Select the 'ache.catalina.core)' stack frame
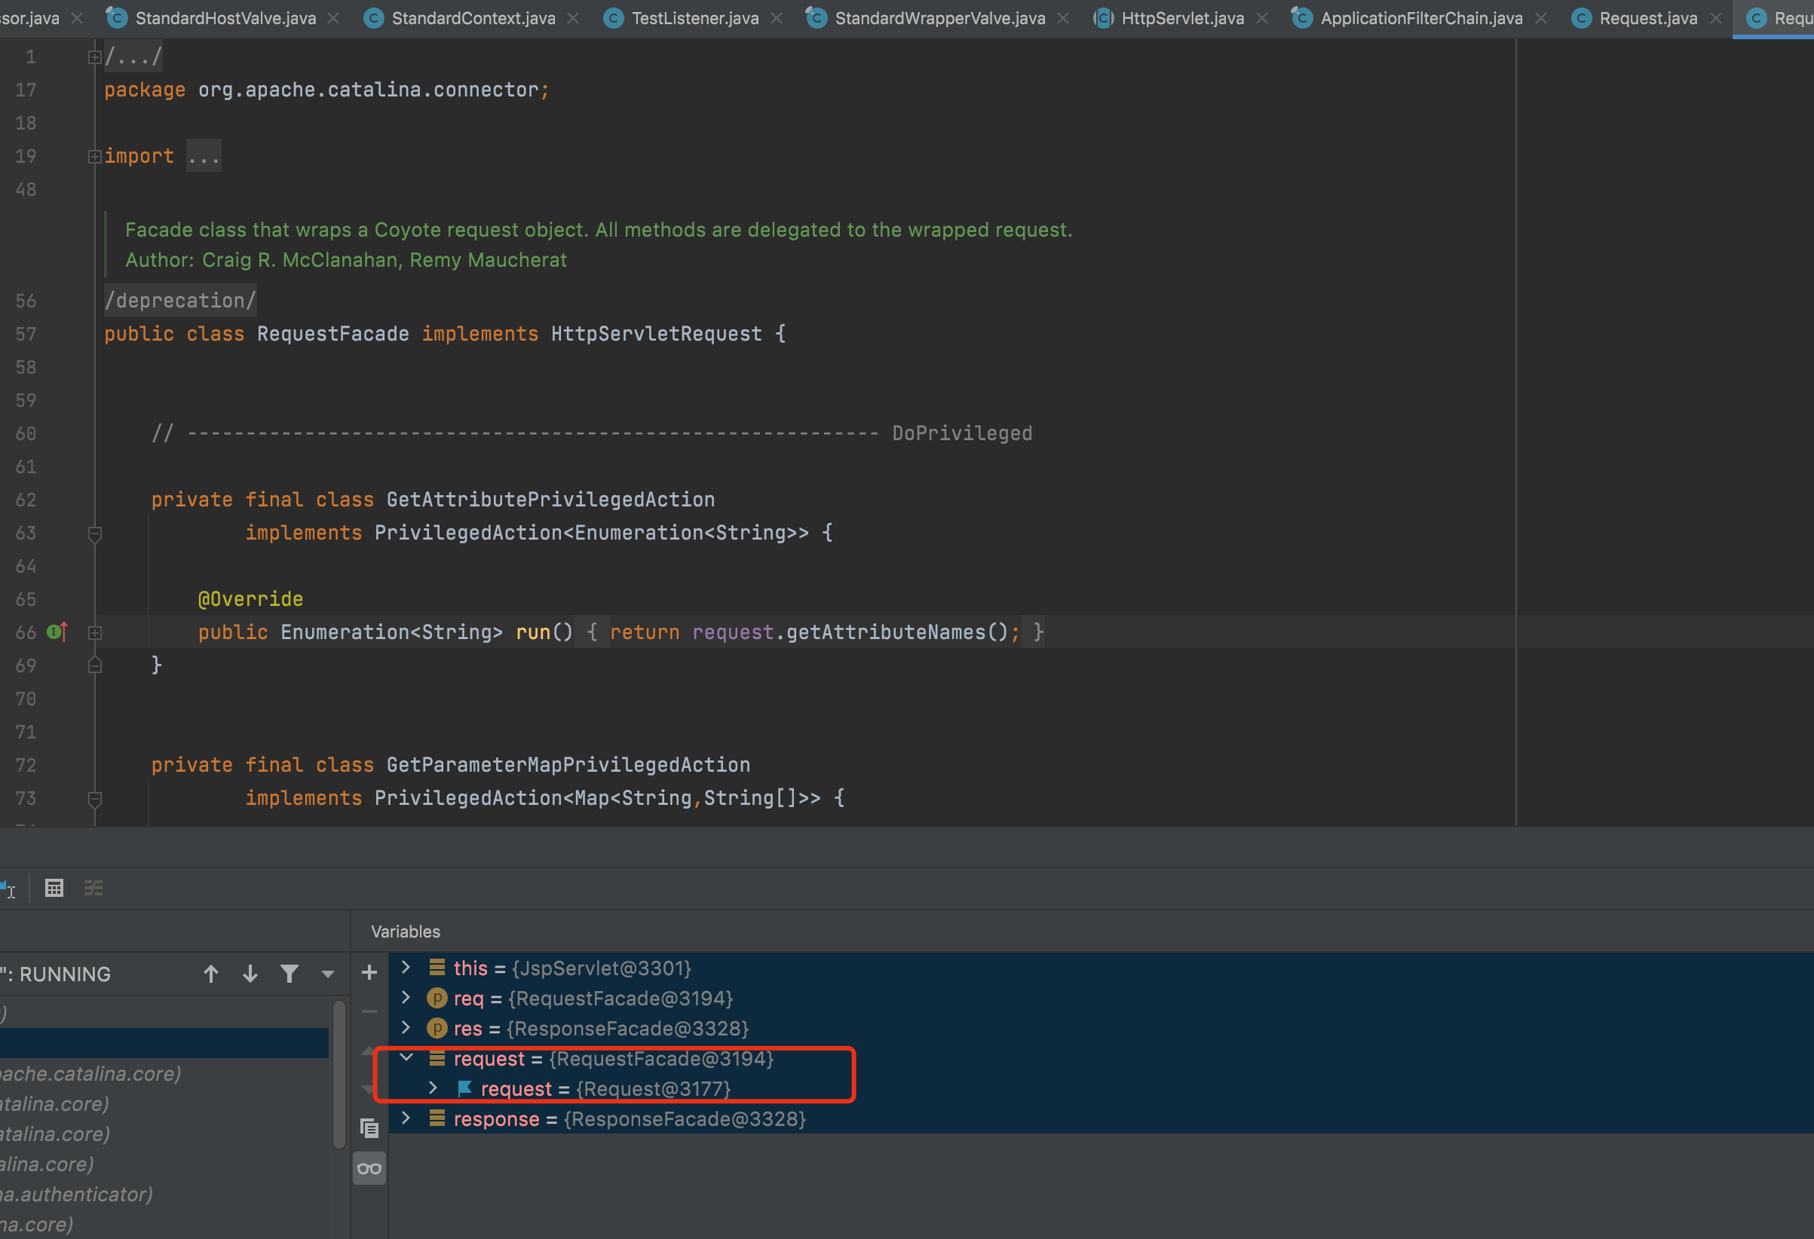Viewport: 1814px width, 1239px height. coord(164,1074)
